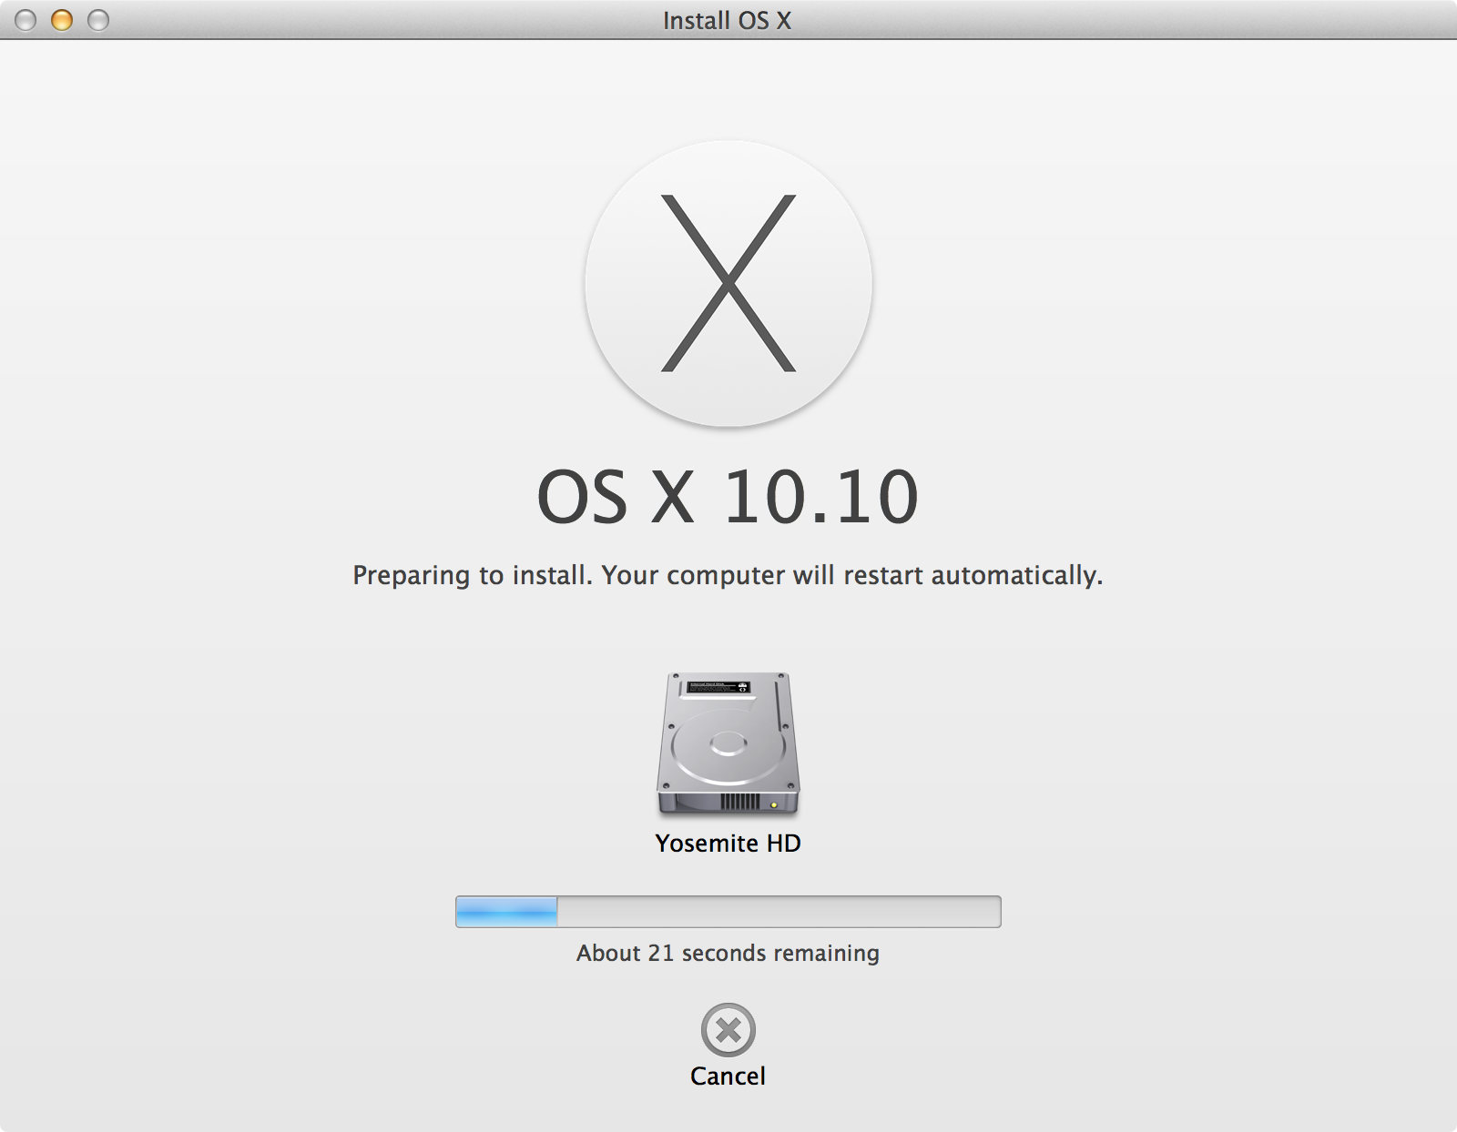Click the 'Install OS X' window title
The image size is (1457, 1132).
pos(727,20)
